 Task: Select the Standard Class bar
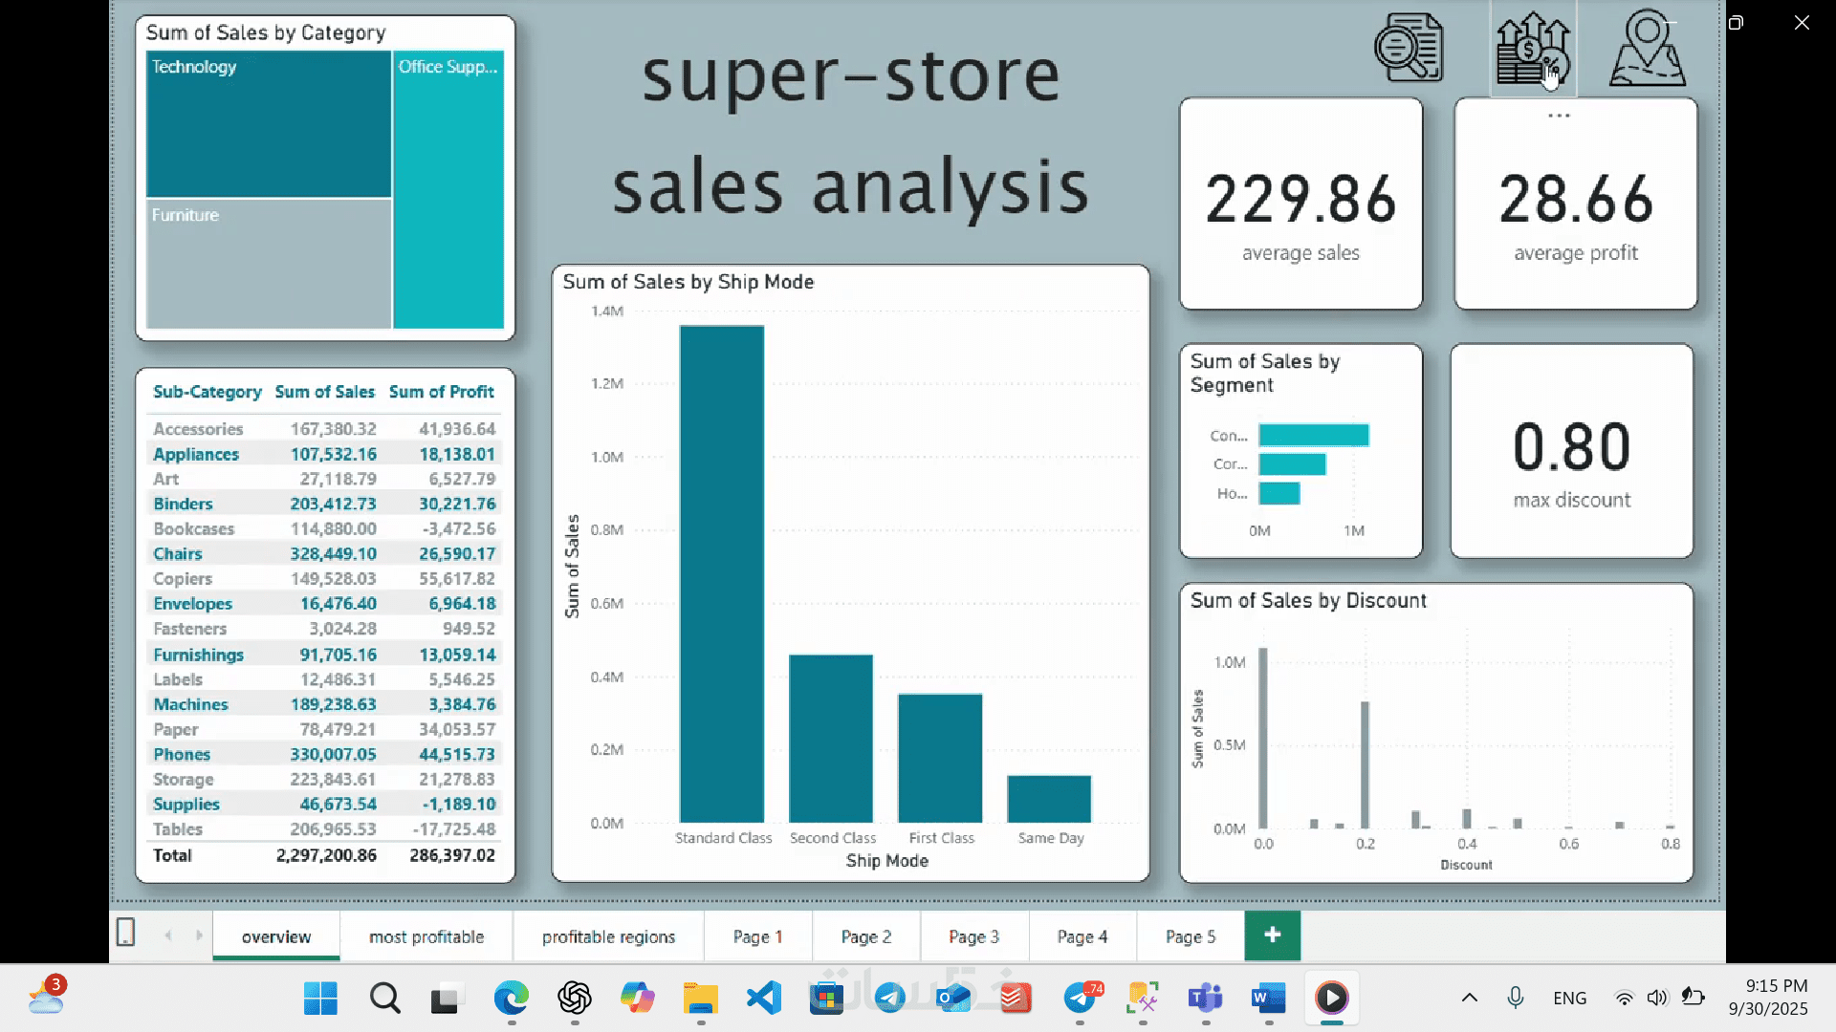point(721,573)
